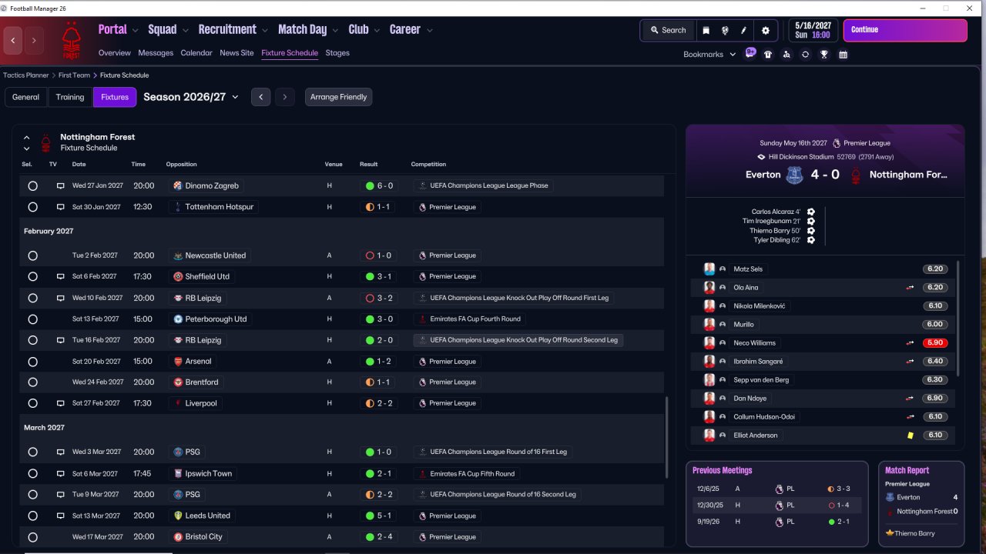
Task: Click the Nottingham Forest club crest in header
Action: point(71,41)
